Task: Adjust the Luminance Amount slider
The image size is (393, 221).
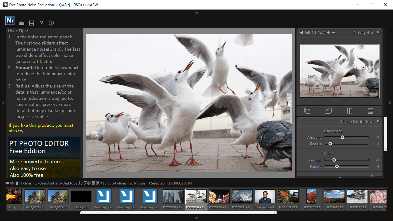Action: click(x=346, y=138)
